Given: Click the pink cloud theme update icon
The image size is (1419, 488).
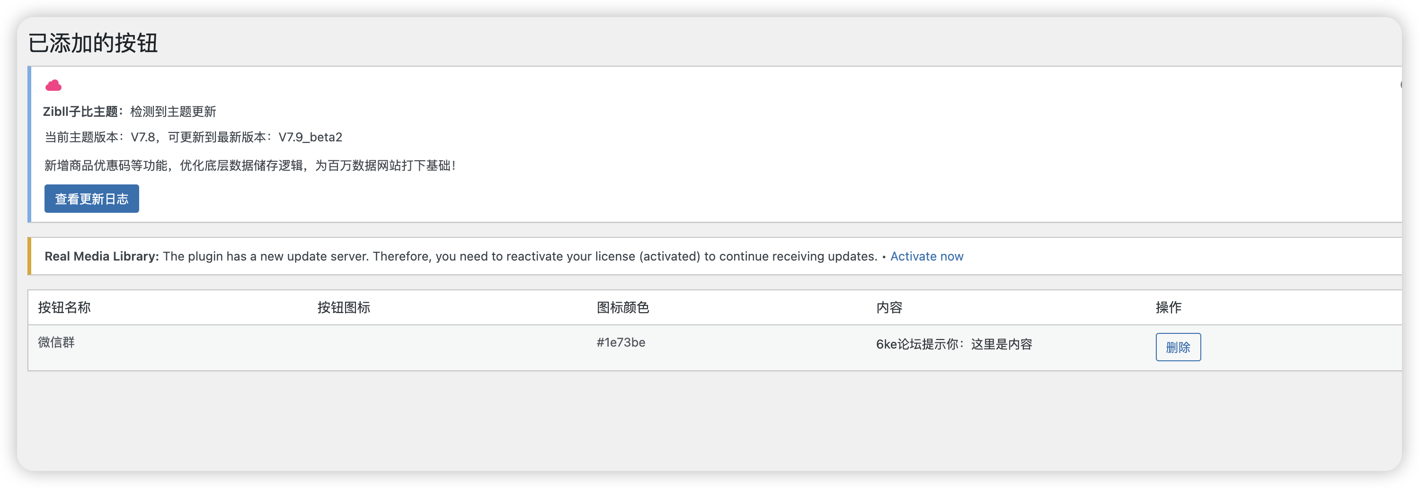Looking at the screenshot, I should (53, 86).
